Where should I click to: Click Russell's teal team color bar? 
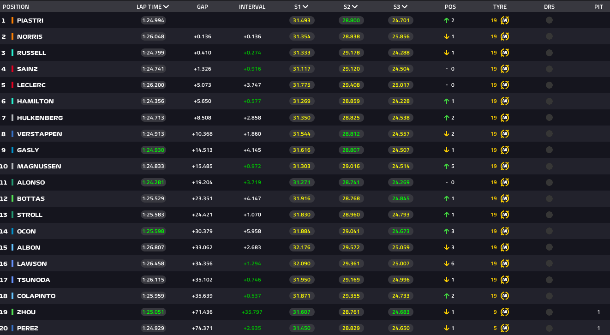[12, 53]
